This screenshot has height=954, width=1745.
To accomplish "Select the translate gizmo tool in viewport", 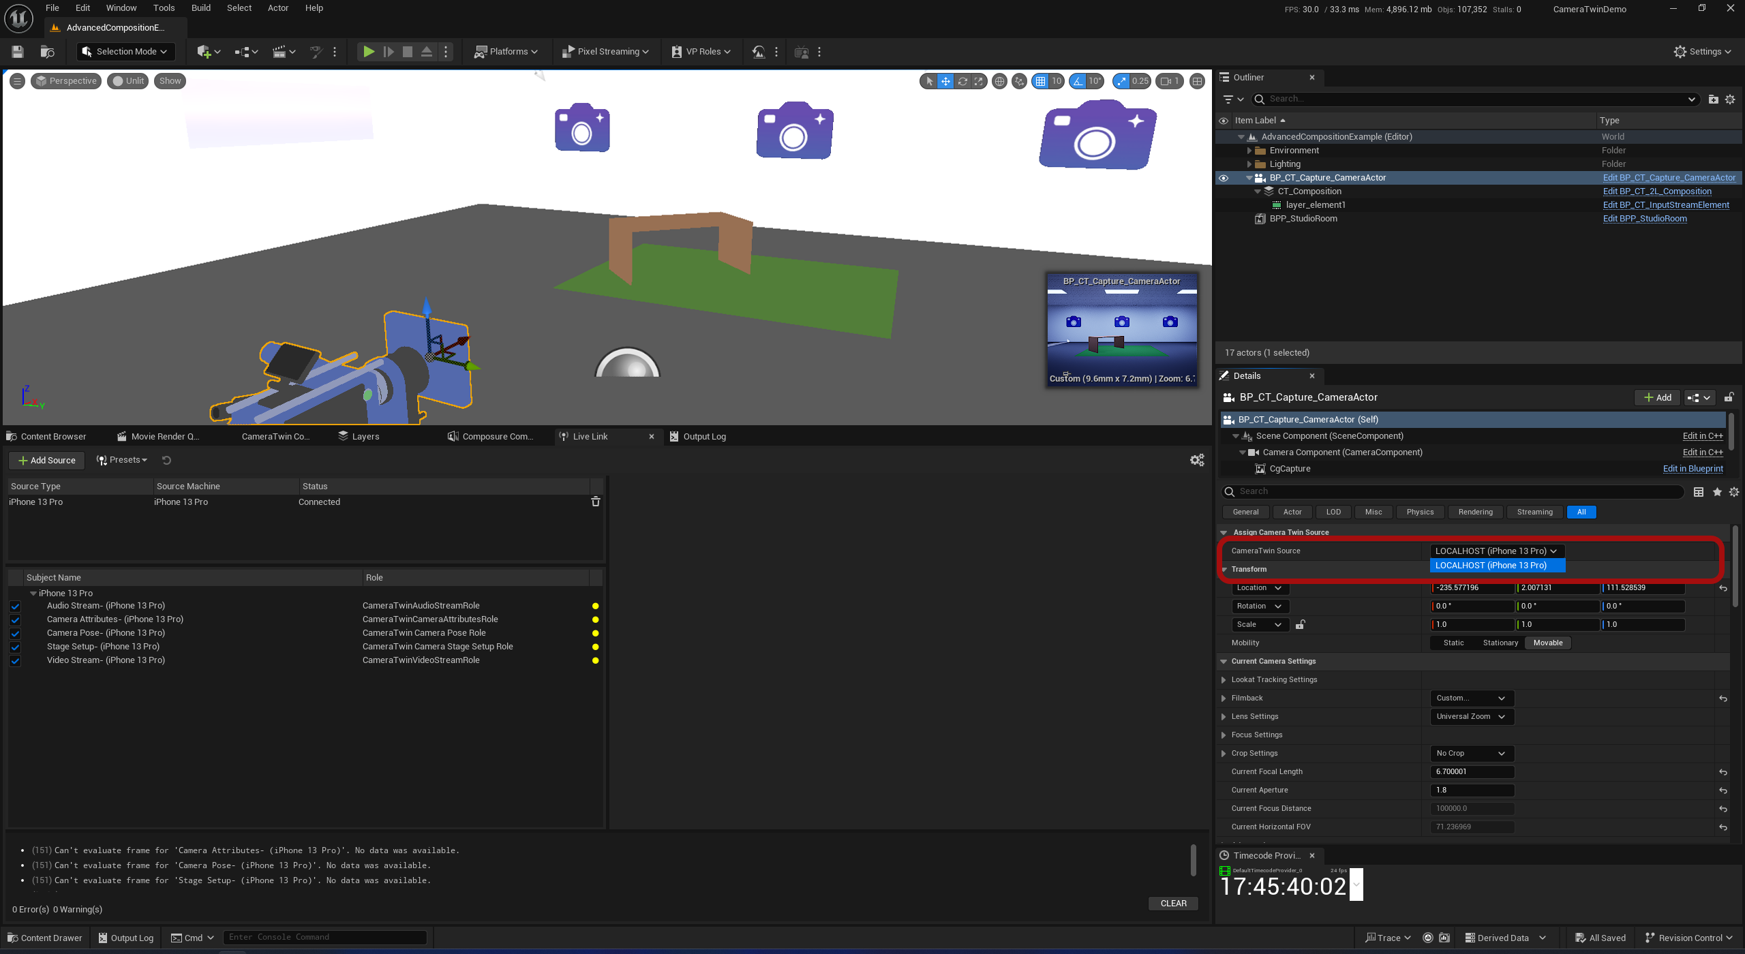I will point(945,81).
